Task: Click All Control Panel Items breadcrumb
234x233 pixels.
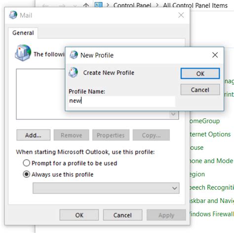Action: click(195, 5)
